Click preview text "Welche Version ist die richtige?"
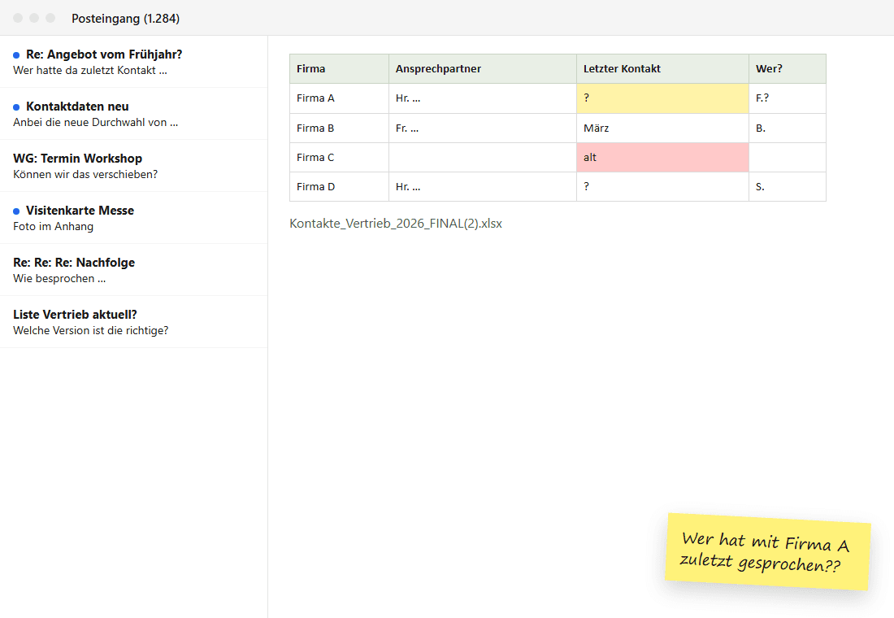 (x=91, y=330)
